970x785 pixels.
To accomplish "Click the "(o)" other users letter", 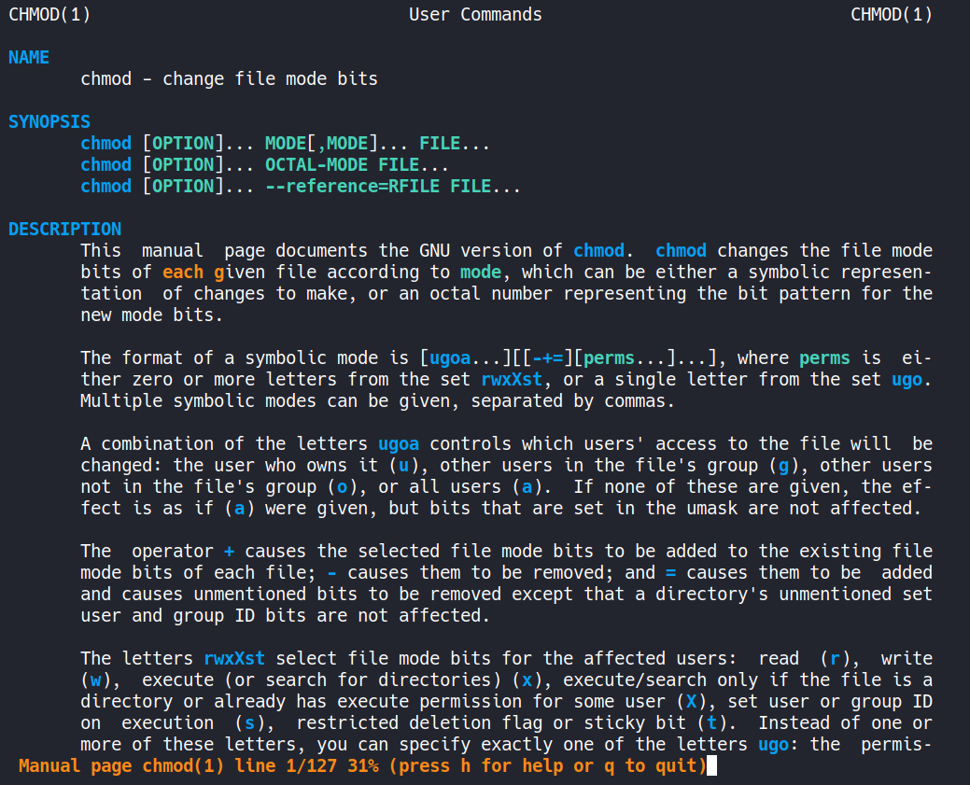I will coord(342,487).
